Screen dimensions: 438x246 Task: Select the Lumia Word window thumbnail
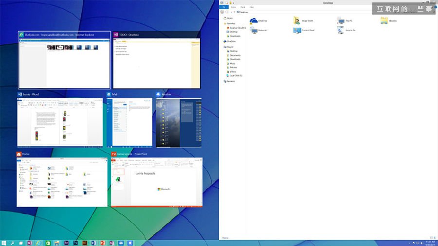tap(60, 120)
